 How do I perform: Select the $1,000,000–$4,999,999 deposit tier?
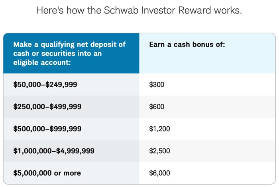[x=54, y=151]
